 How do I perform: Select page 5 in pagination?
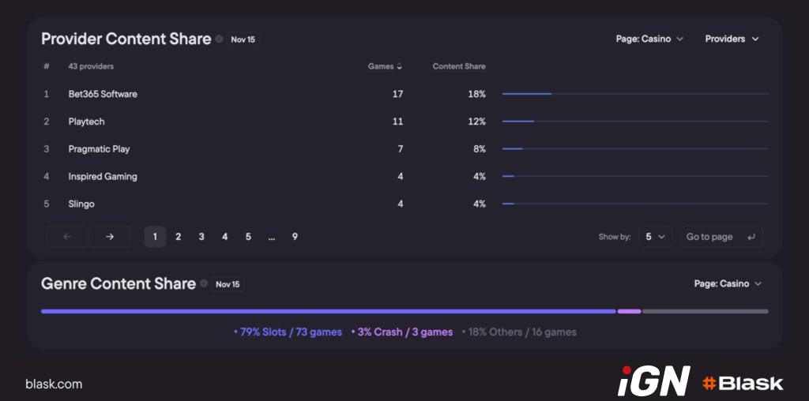click(248, 237)
